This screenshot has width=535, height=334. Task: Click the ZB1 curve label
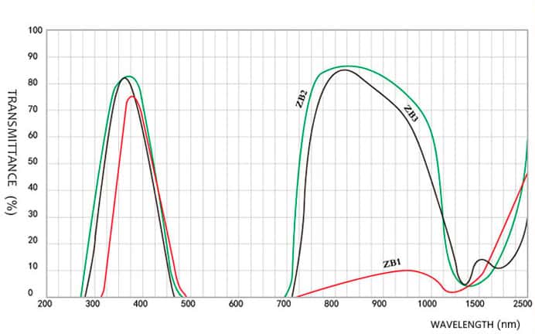point(392,264)
